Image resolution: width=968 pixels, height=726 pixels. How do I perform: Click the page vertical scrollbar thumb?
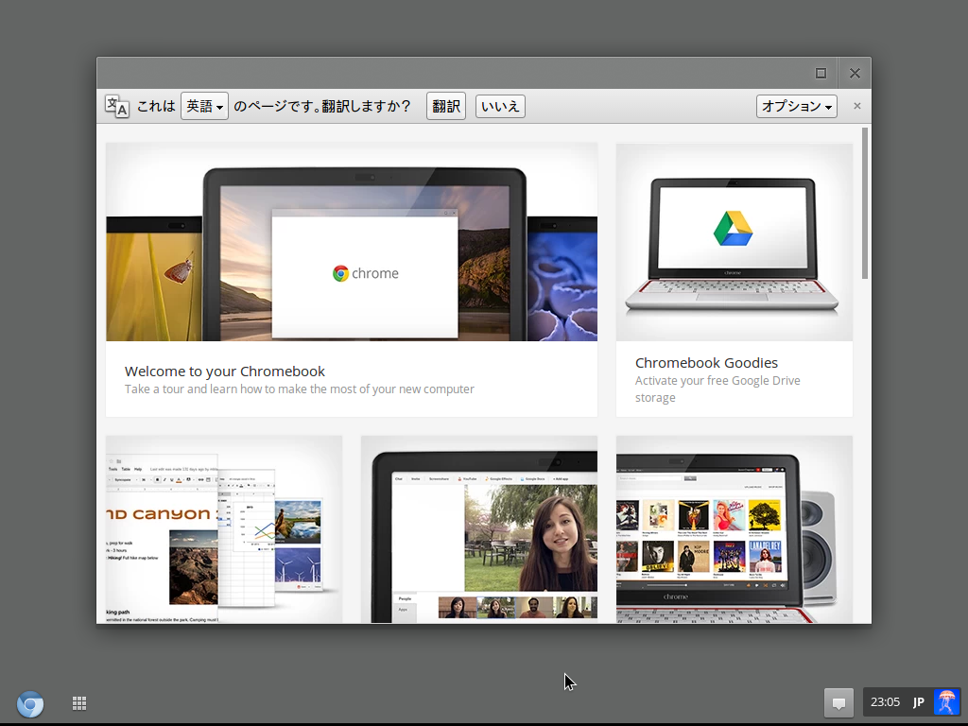(865, 203)
